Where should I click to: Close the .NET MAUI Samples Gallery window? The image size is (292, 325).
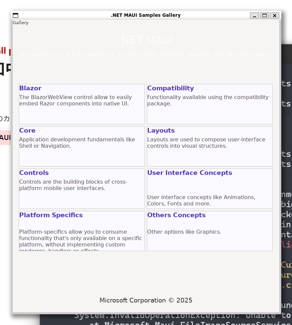(x=275, y=15)
